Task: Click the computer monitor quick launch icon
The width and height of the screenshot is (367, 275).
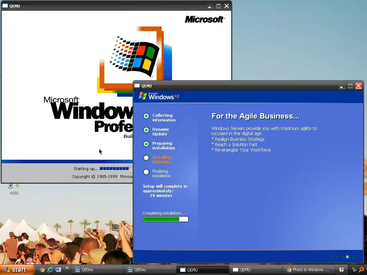Action: [58, 270]
